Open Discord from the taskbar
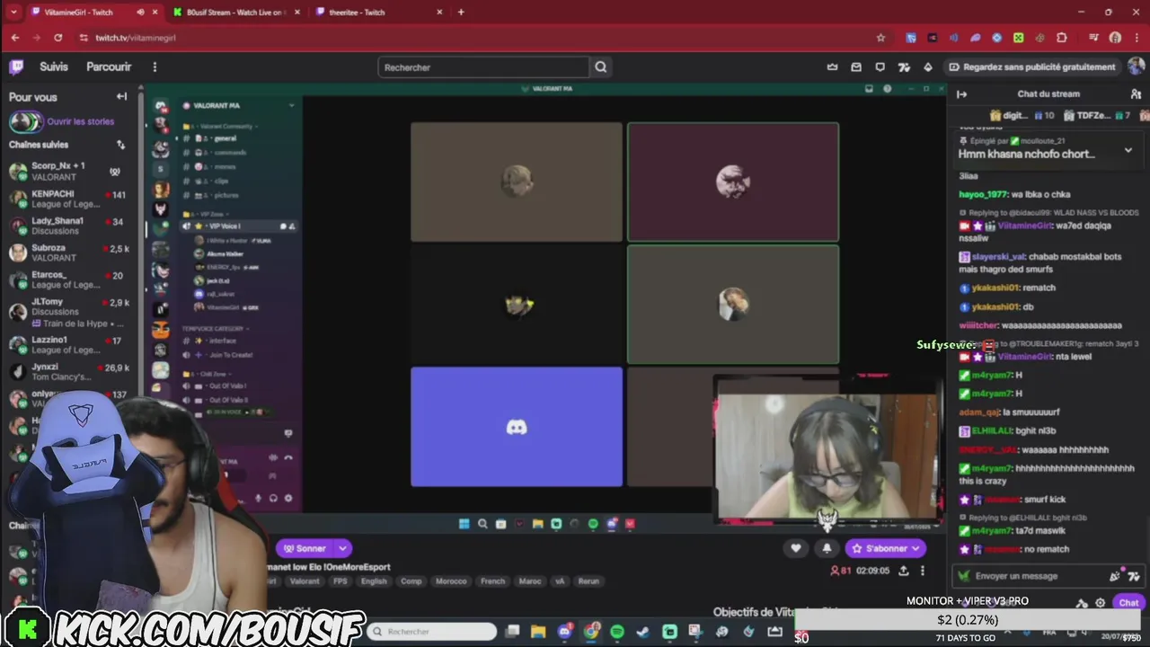This screenshot has width=1150, height=647. pyautogui.click(x=564, y=632)
